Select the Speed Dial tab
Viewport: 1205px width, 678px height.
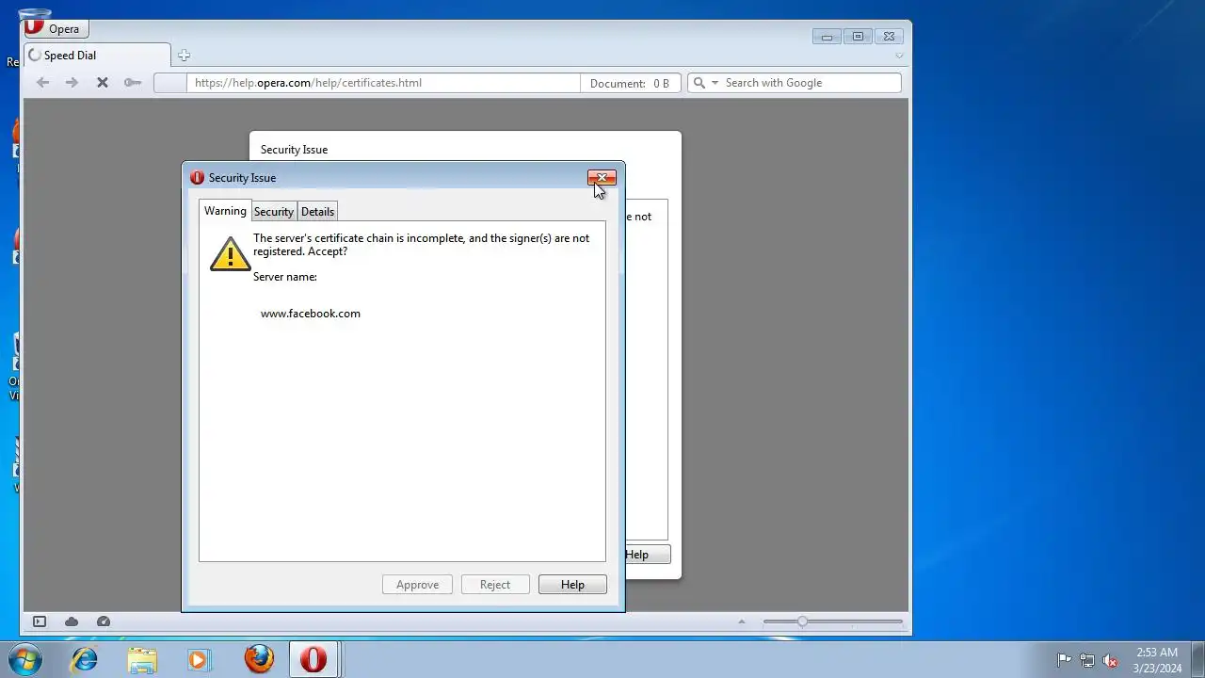98,56
